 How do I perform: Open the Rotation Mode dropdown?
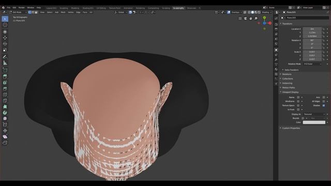pos(312,64)
